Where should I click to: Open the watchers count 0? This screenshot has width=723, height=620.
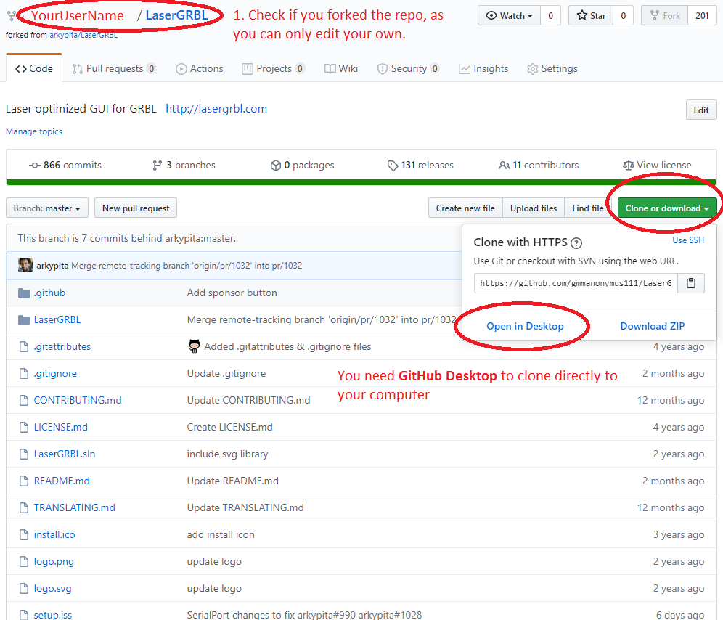[x=550, y=16]
